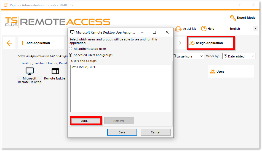
Task: Open Help via the question mark icon
Action: click(x=204, y=29)
